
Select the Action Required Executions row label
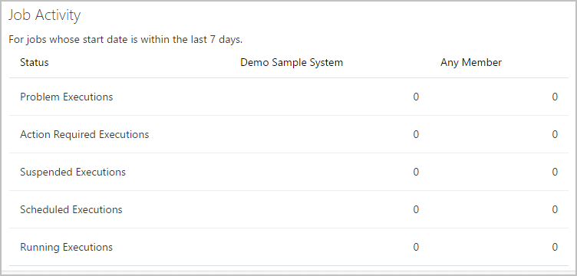coord(84,134)
